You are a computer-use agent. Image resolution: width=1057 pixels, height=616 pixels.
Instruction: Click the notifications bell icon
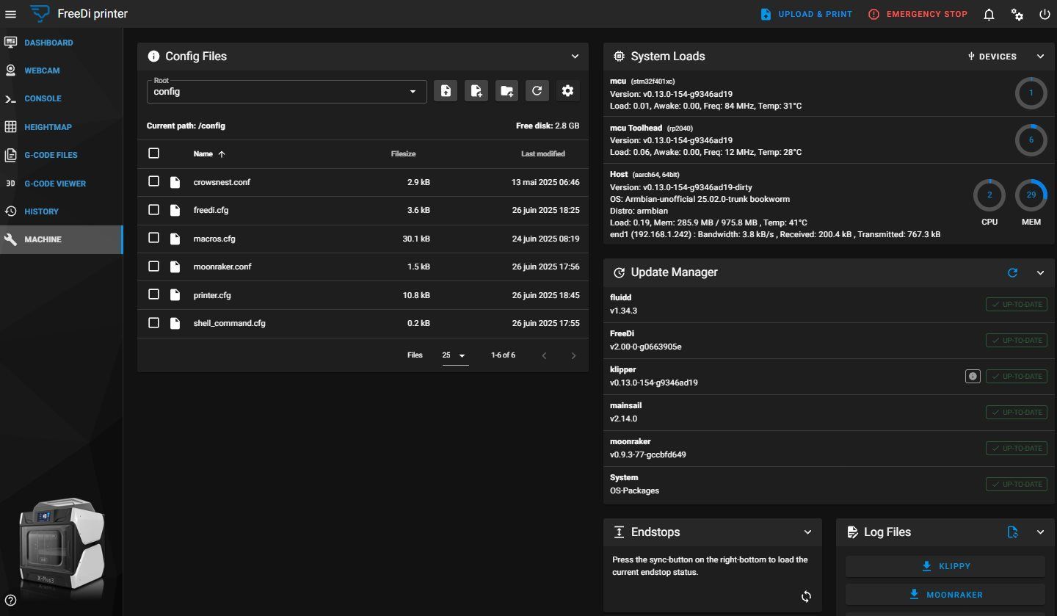tap(989, 14)
